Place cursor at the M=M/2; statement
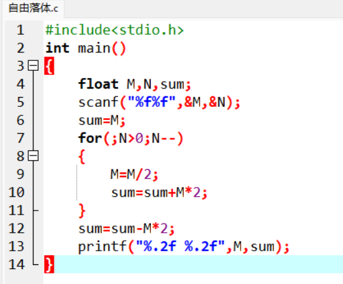The image size is (343, 284). (134, 174)
